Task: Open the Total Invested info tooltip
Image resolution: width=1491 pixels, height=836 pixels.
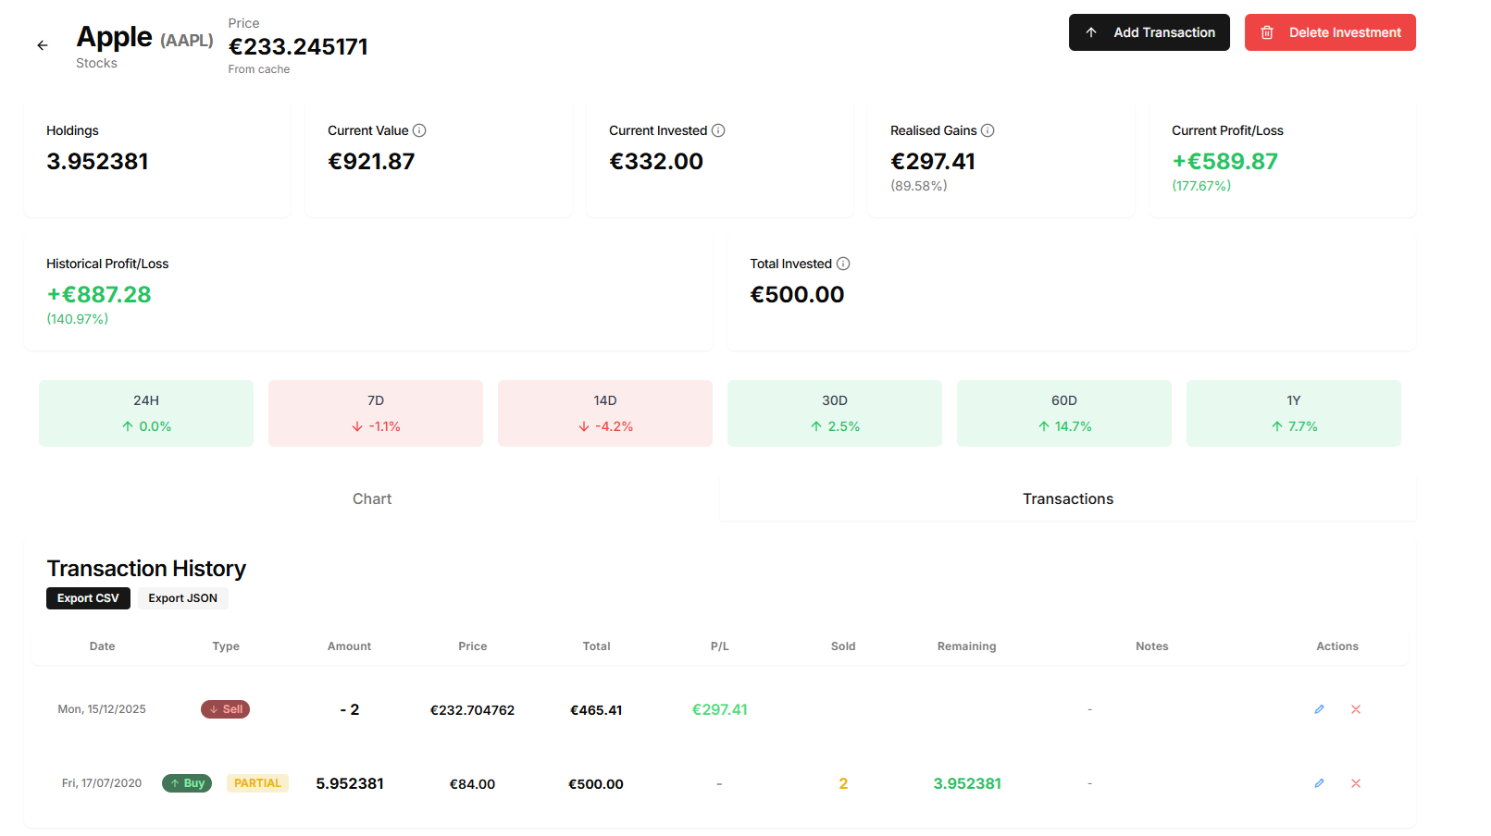Action: pyautogui.click(x=843, y=264)
